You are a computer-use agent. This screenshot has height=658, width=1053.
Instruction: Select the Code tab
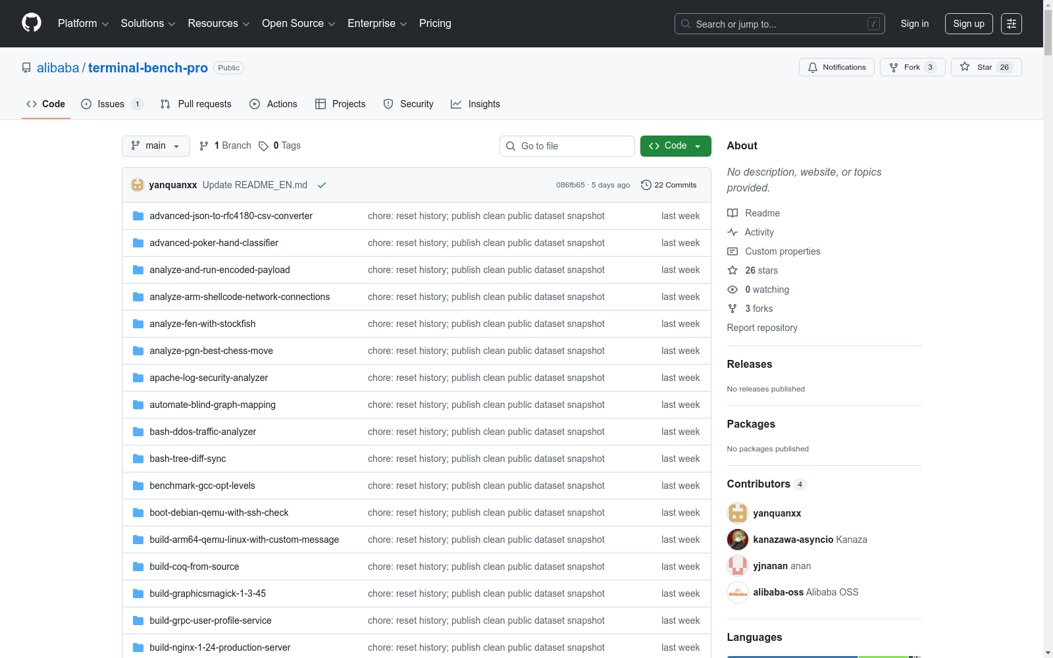coord(46,104)
